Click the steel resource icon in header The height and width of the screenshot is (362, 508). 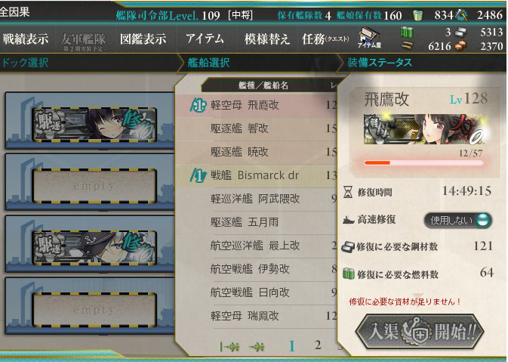coord(460,32)
